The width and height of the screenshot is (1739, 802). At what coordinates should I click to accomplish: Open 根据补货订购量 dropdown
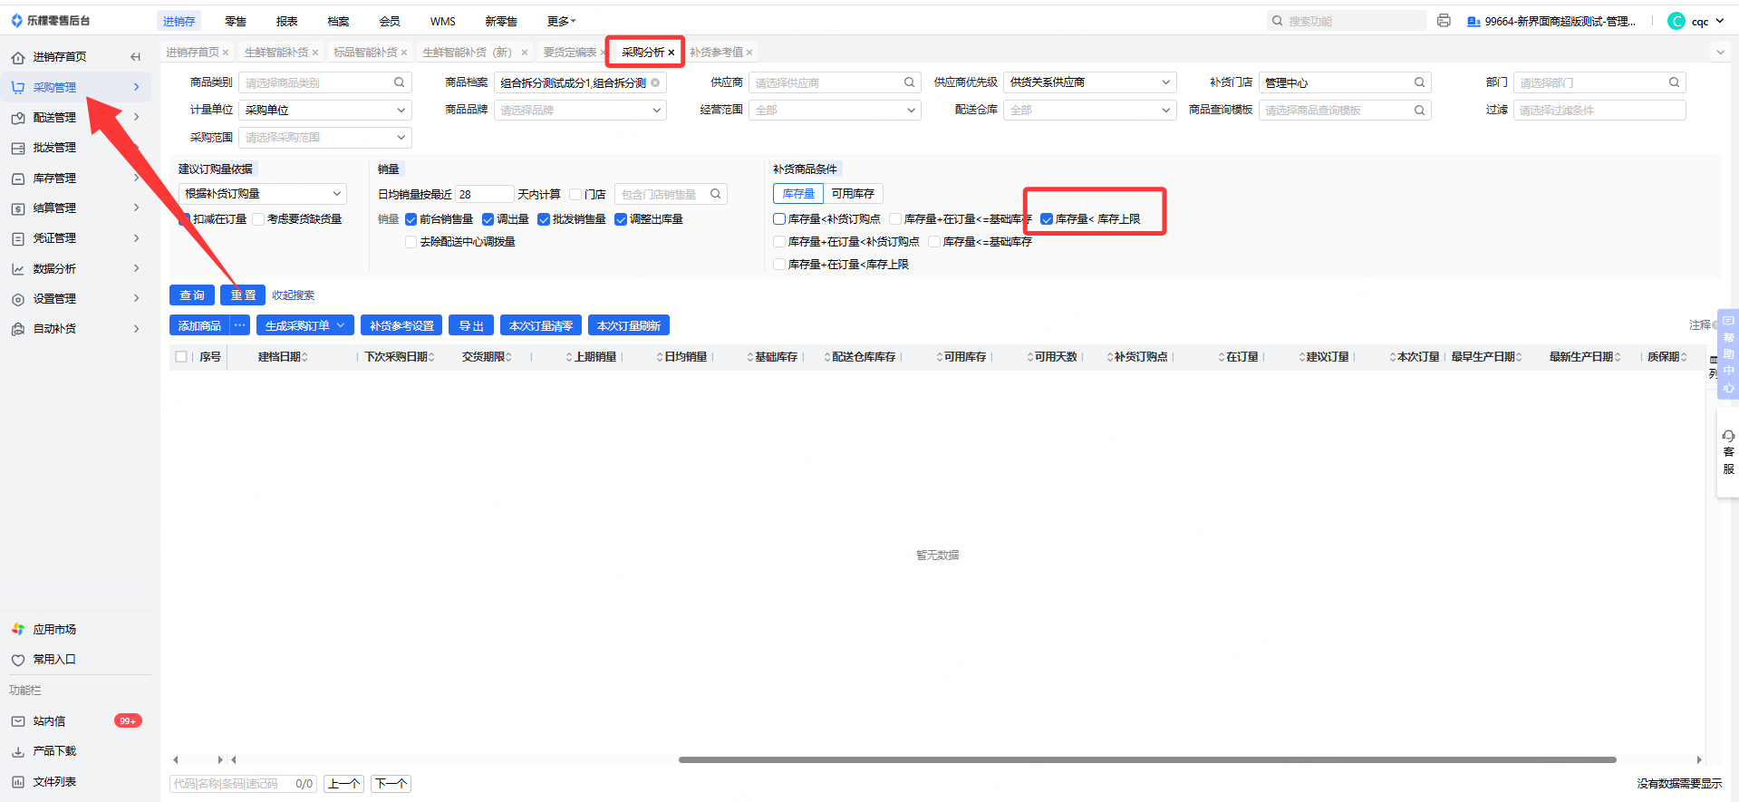click(263, 194)
